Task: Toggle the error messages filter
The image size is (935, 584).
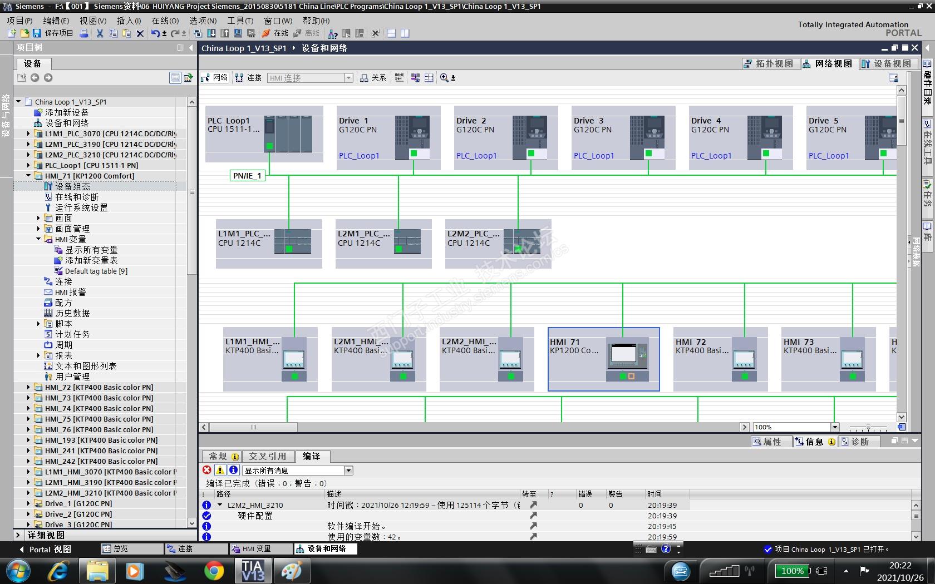Action: tap(207, 471)
